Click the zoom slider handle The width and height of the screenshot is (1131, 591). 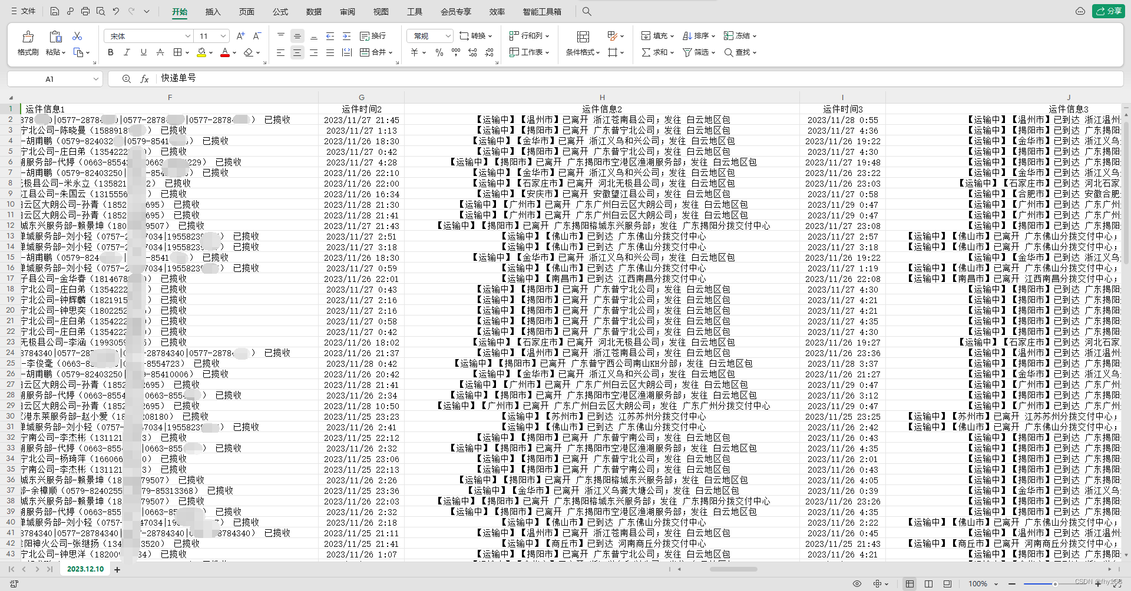click(1055, 583)
